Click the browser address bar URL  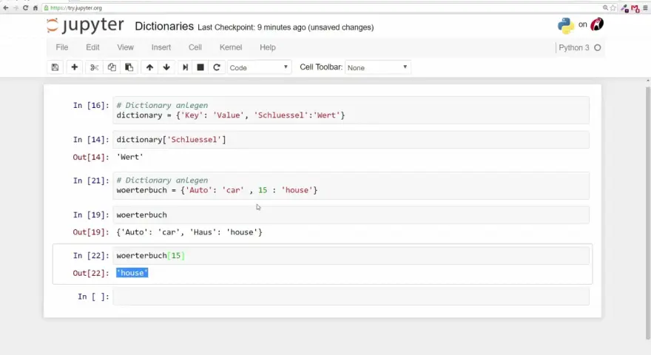[76, 8]
